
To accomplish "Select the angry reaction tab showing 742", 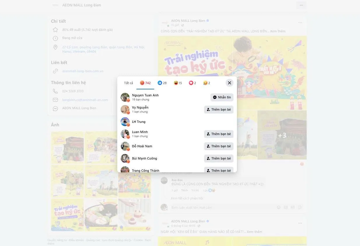I will click(x=145, y=83).
